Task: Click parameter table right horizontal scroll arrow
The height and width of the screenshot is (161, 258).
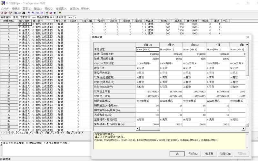Action: click(243, 128)
